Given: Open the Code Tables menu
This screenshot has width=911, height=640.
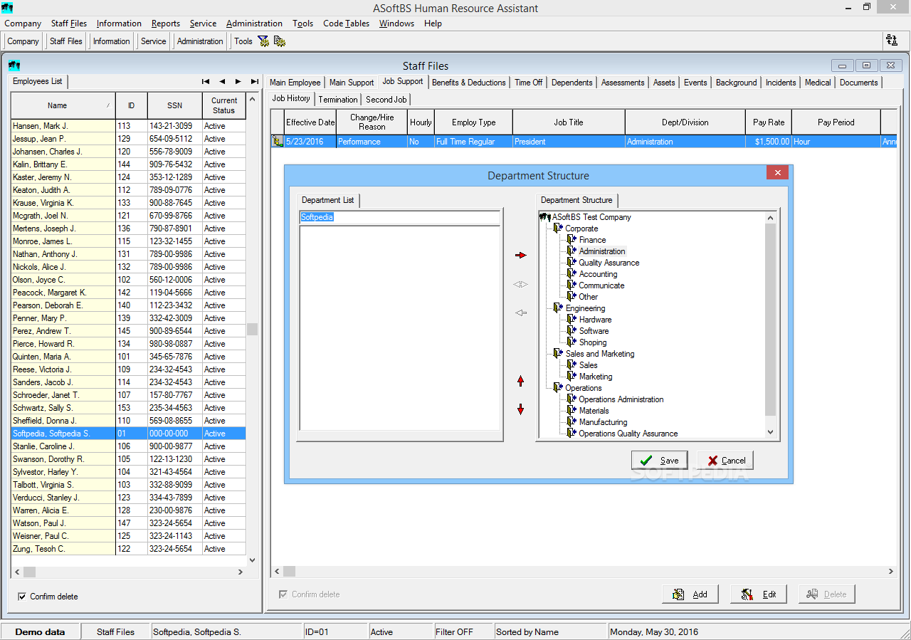Looking at the screenshot, I should 346,23.
